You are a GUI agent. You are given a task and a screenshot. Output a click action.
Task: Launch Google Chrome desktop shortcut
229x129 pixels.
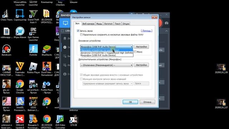pos(20,87)
